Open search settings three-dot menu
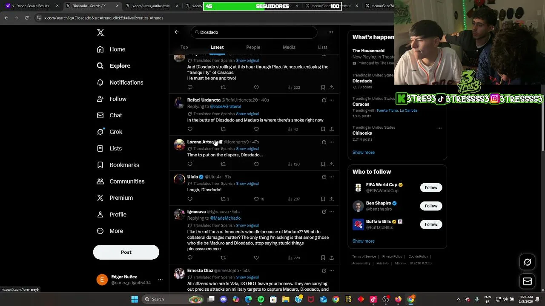This screenshot has height=306, width=545. (x=330, y=32)
